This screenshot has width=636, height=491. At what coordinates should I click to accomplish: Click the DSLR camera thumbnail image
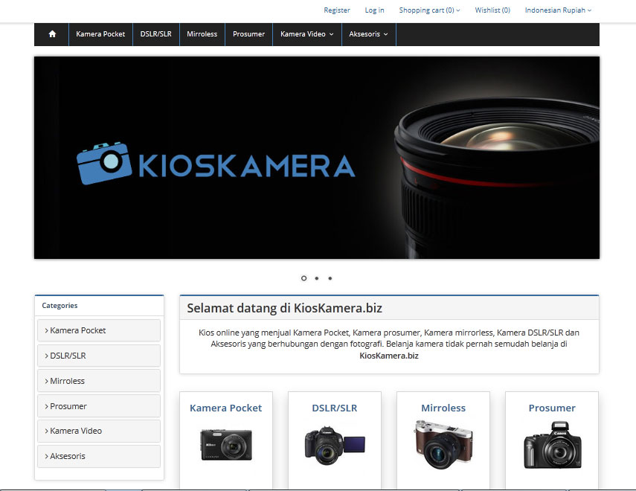335,445
